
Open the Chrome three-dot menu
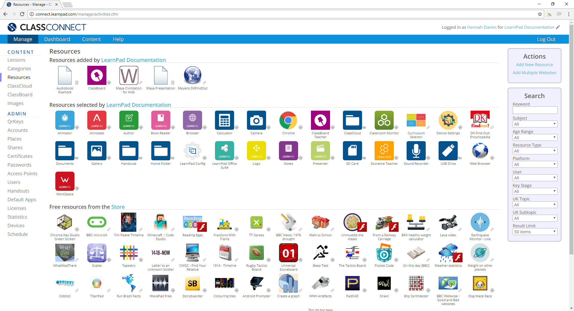[x=569, y=14]
